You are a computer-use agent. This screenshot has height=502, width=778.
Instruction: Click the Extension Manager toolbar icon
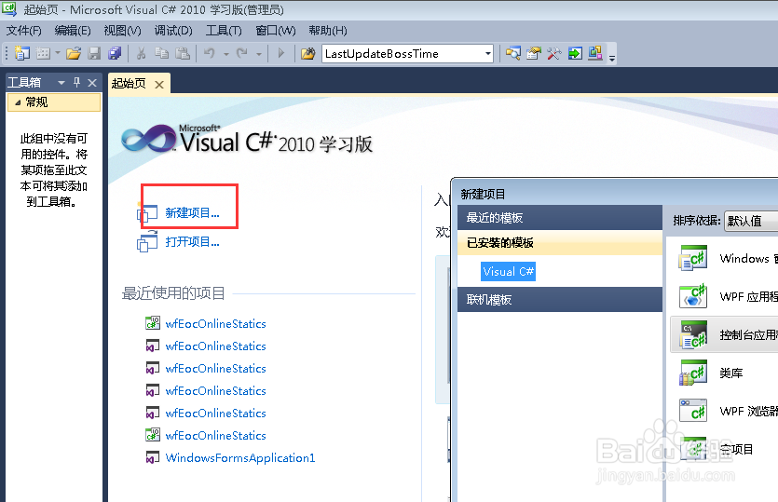point(594,53)
